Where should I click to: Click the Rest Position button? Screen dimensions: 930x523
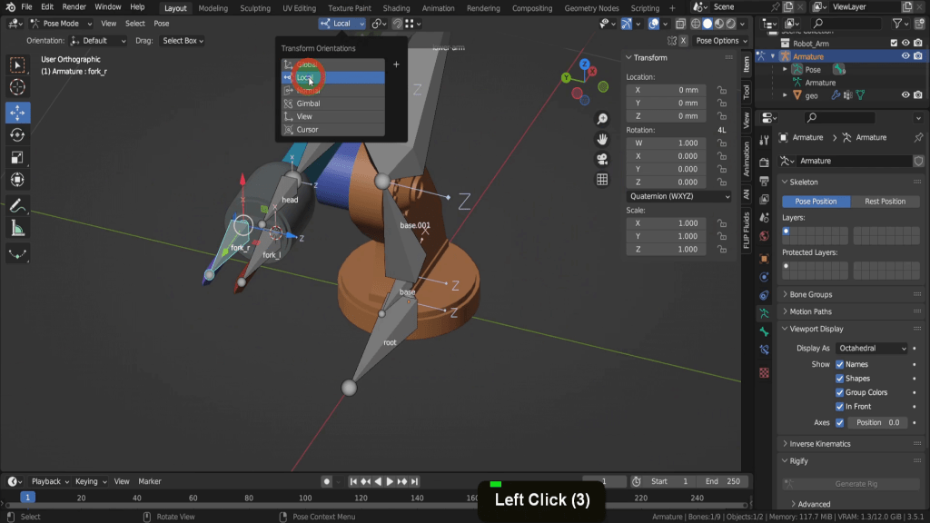(885, 202)
